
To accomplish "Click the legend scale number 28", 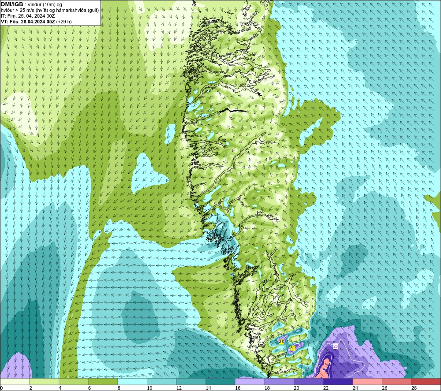I will (414, 388).
